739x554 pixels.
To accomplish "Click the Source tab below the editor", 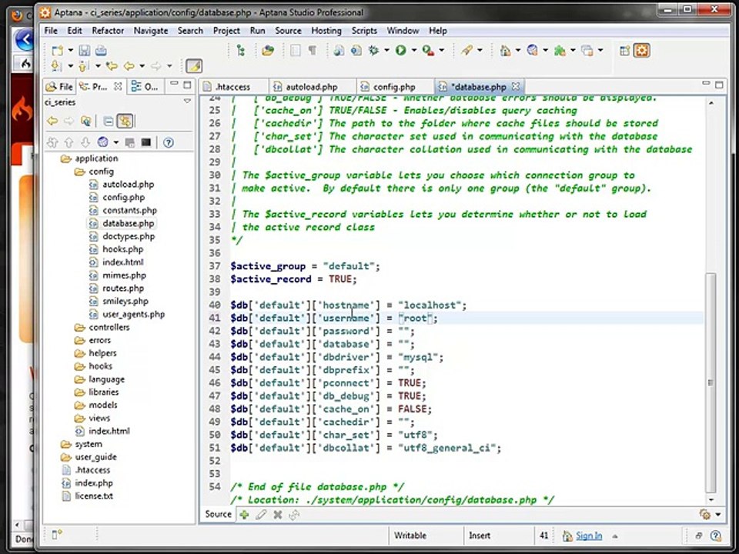I will click(218, 514).
